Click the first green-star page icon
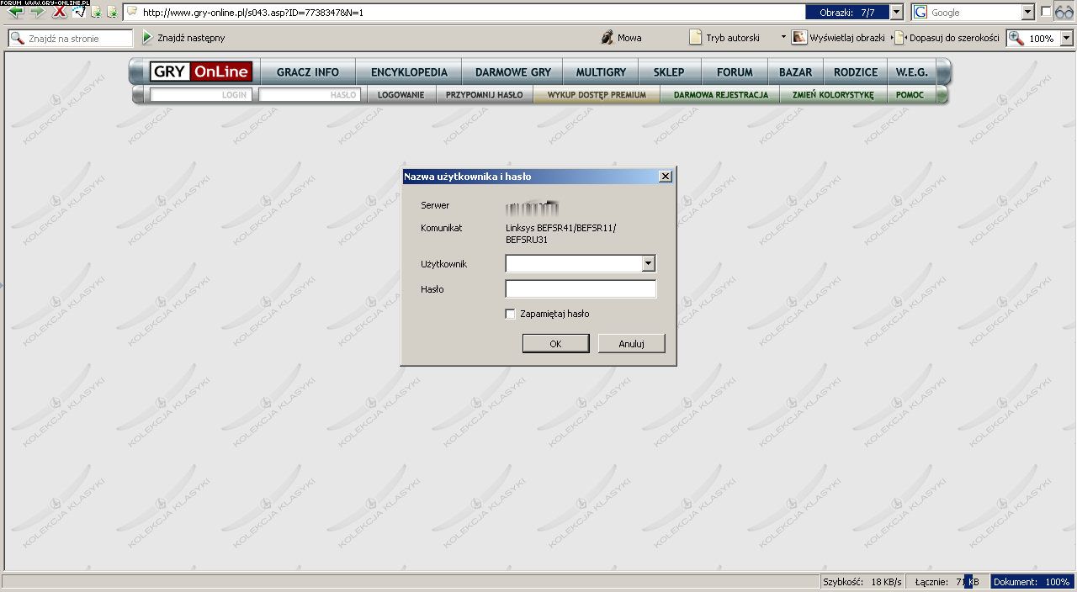The image size is (1077, 592). [96, 12]
